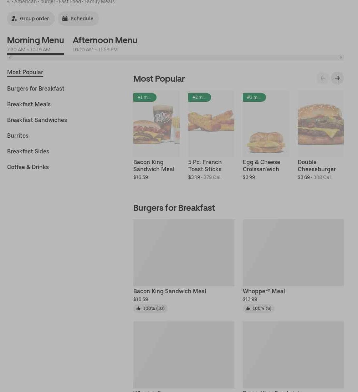The image size is (358, 392).
Task: Open the Schedule order option
Action: click(x=78, y=19)
